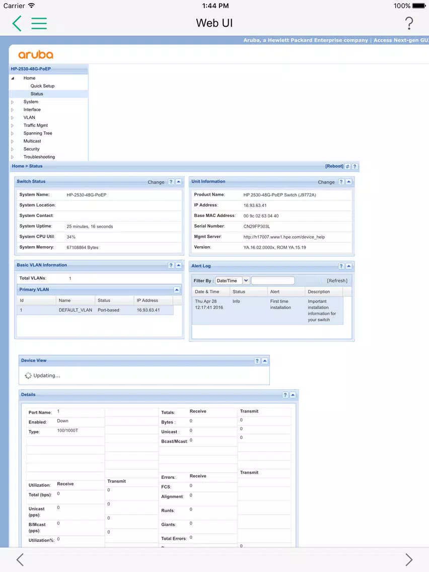Viewport: 429px width, 572px height.
Task: Tap the green back arrow at top
Action: 17,23
